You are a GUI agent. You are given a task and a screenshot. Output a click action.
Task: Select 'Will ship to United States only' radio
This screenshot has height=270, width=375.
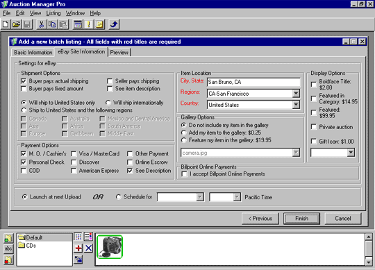click(24, 103)
